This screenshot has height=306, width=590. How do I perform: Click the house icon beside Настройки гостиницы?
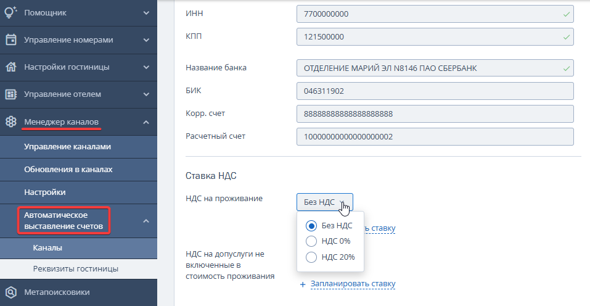[11, 67]
